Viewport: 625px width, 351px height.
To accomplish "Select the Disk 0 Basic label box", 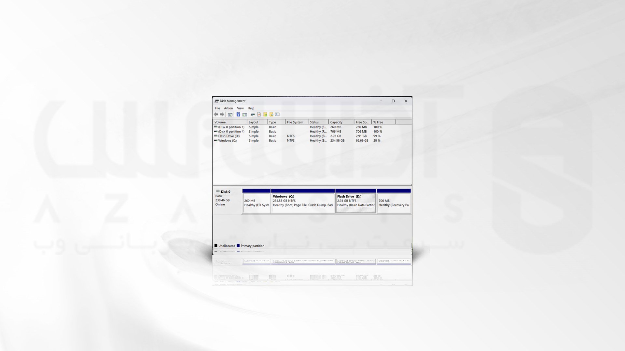I will coord(227,201).
